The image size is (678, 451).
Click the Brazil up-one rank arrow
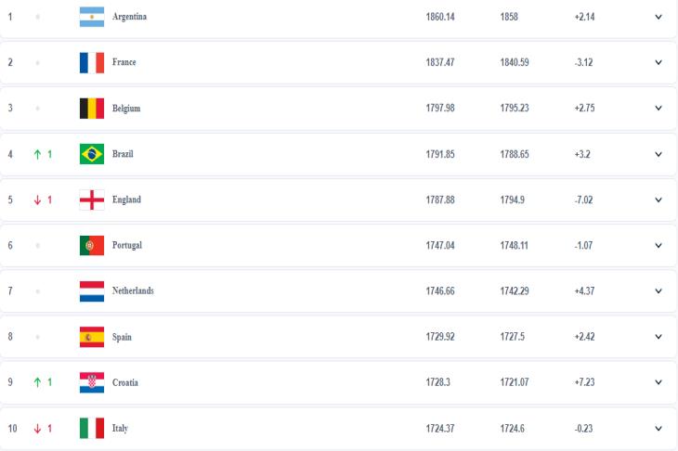coord(38,154)
